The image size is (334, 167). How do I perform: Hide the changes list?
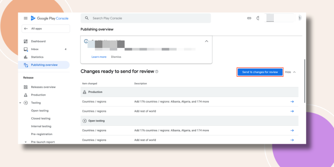tap(290, 72)
